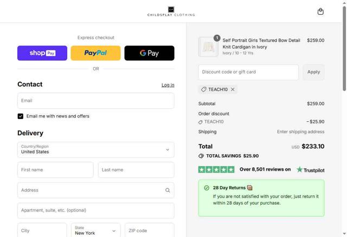Pay with Shop Pay express button
Image resolution: width=347 pixels, height=237 pixels.
pyautogui.click(x=42, y=53)
